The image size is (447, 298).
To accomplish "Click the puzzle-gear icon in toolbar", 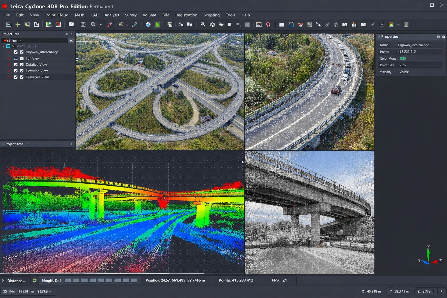I will click(x=212, y=25).
